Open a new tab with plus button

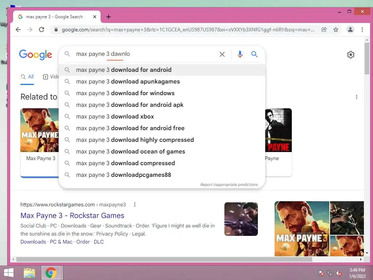pos(109,17)
